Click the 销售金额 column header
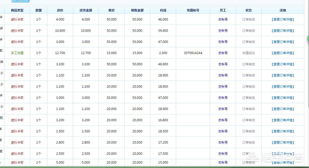Screen dimensions: 309x168 point(137,10)
